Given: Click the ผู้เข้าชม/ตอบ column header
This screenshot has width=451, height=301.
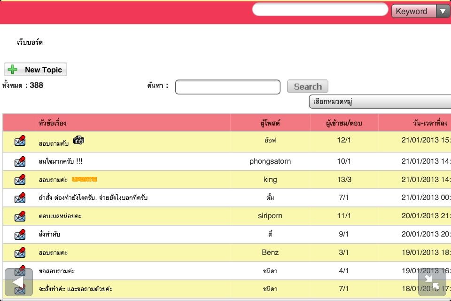Looking at the screenshot, I should [x=344, y=123].
